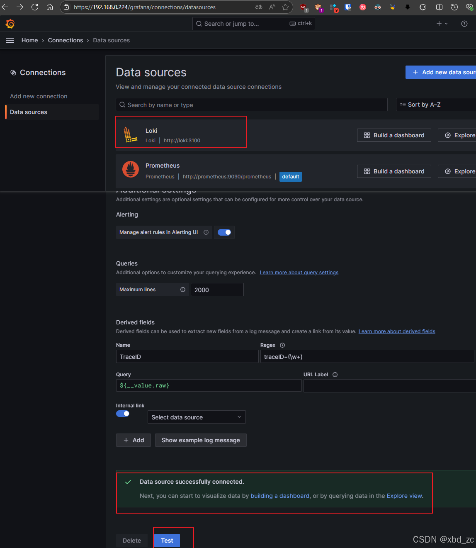
Task: Click the black download arrow extension icon
Action: [408, 7]
